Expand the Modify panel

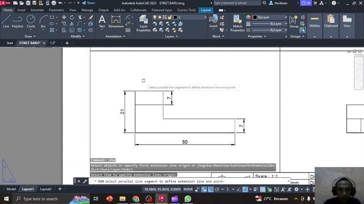[78, 36]
